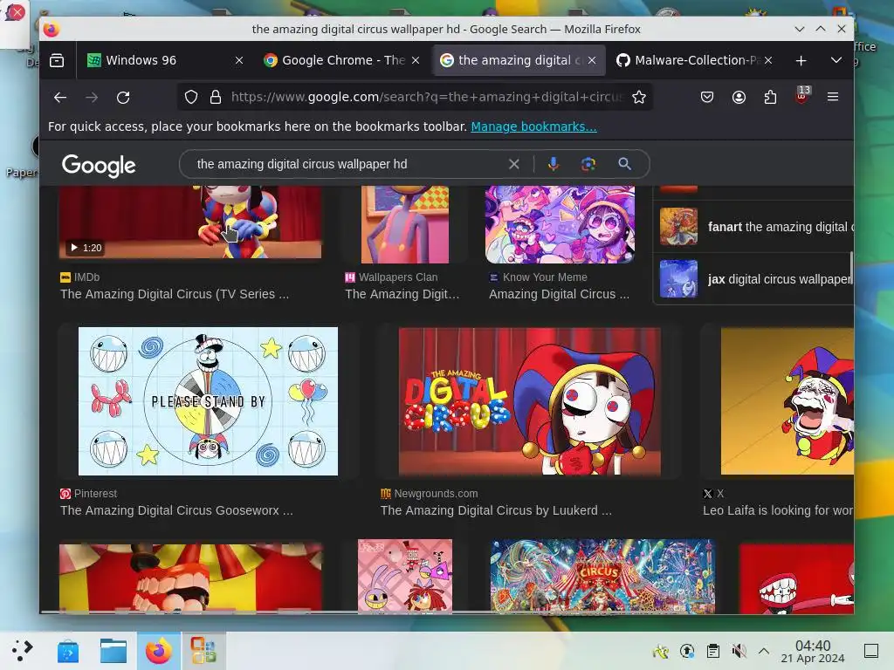
Task: Start voice search with microphone
Action: click(x=553, y=164)
